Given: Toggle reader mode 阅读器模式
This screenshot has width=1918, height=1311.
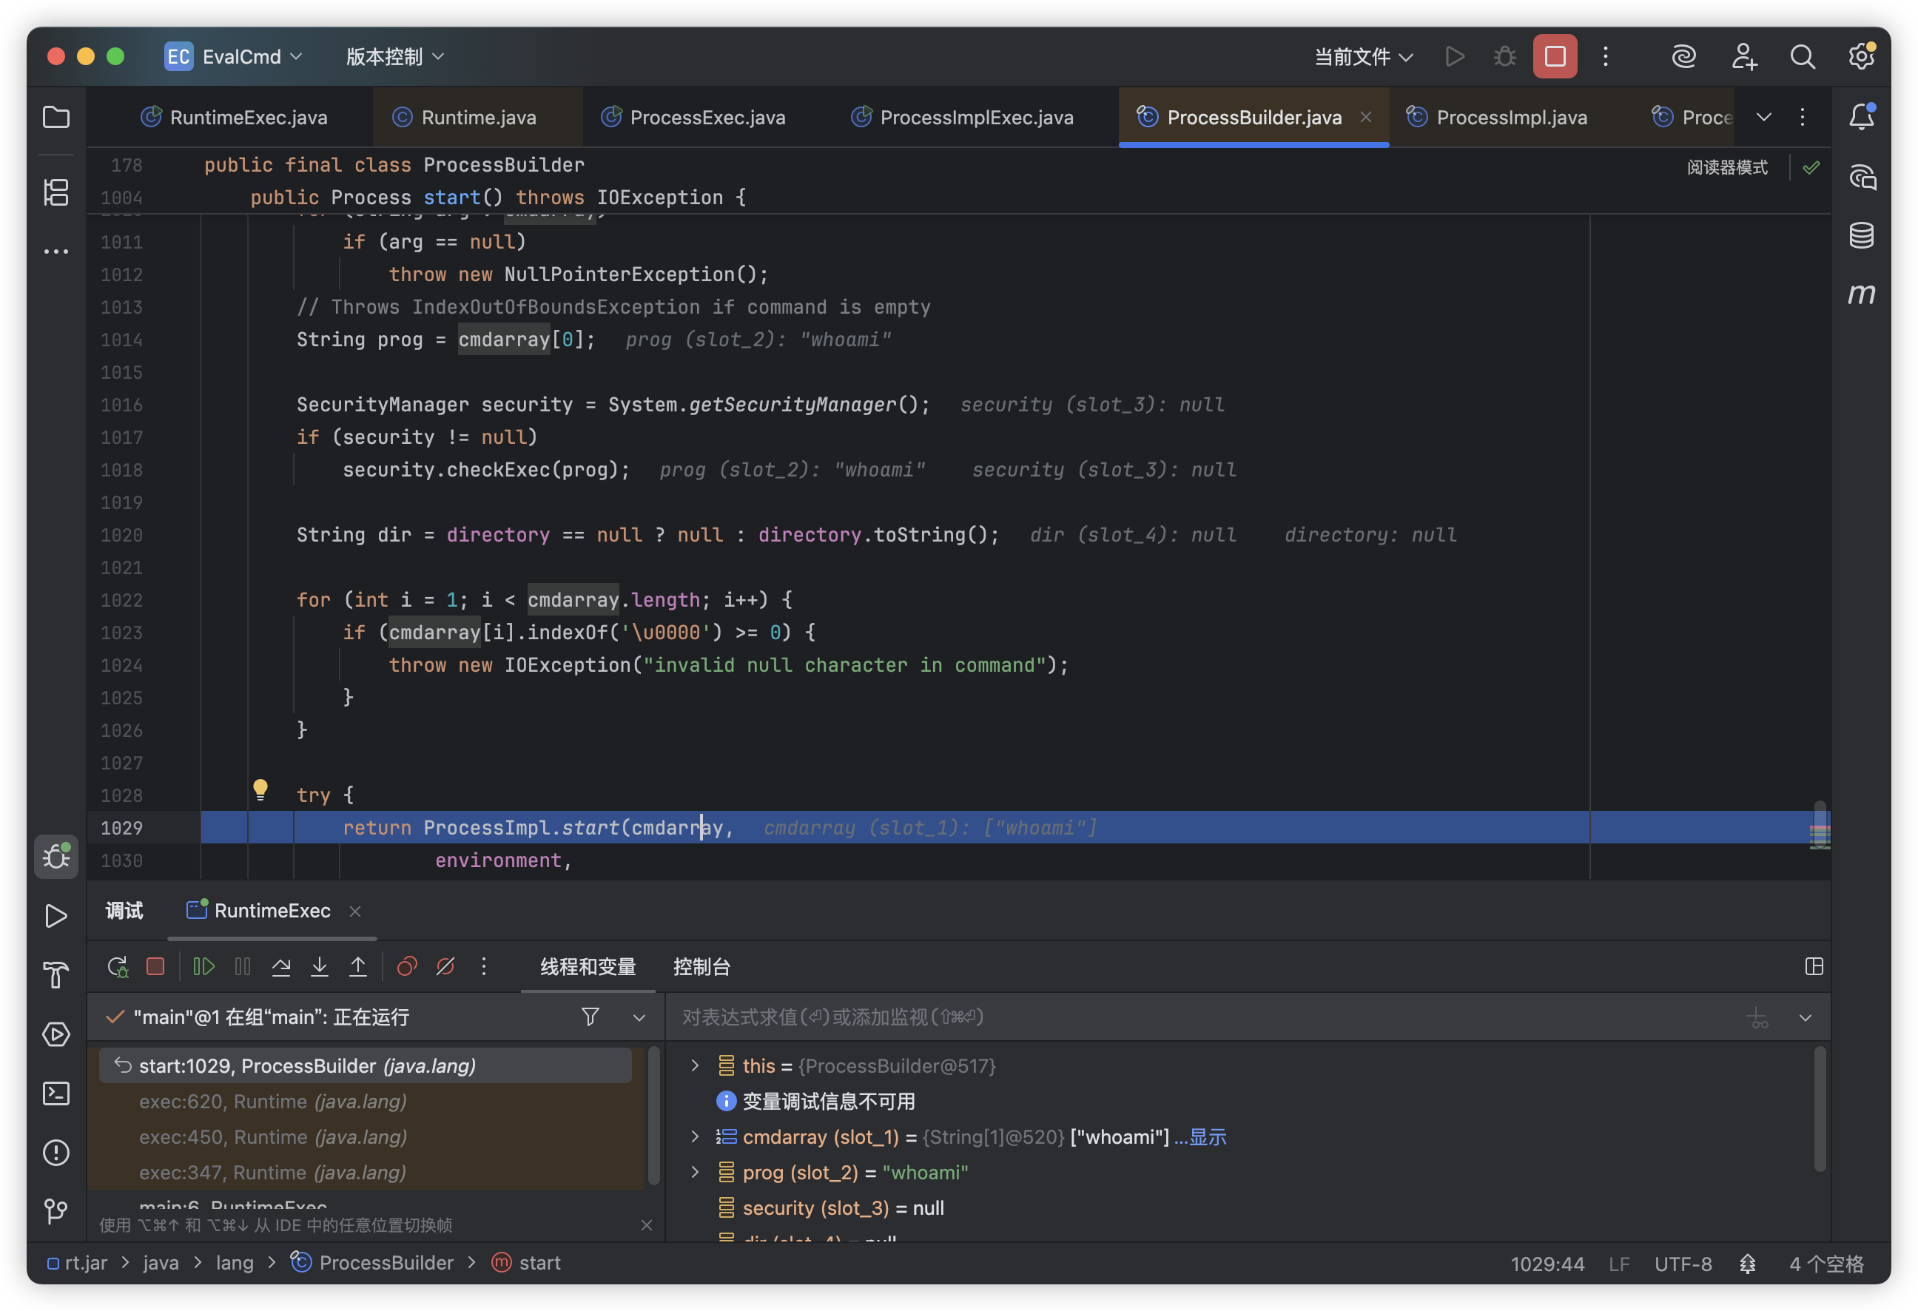Looking at the screenshot, I should 1726,167.
